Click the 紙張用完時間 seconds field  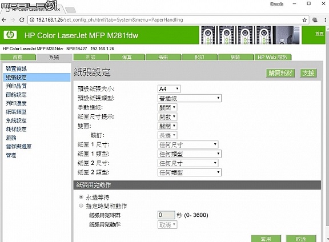tap(166, 215)
